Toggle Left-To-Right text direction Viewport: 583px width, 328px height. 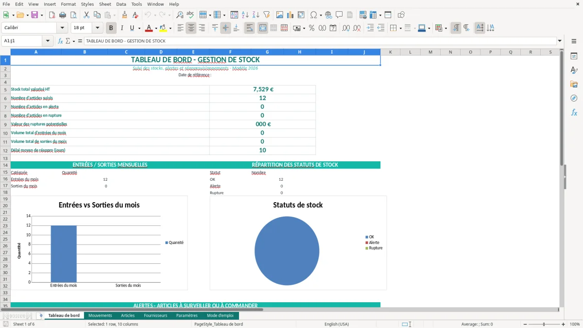[x=456, y=28]
